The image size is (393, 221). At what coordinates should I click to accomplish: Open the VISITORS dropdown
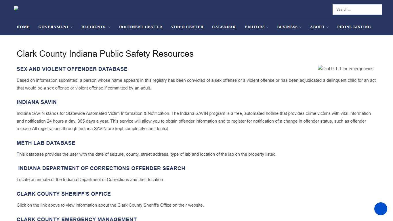tap(254, 27)
